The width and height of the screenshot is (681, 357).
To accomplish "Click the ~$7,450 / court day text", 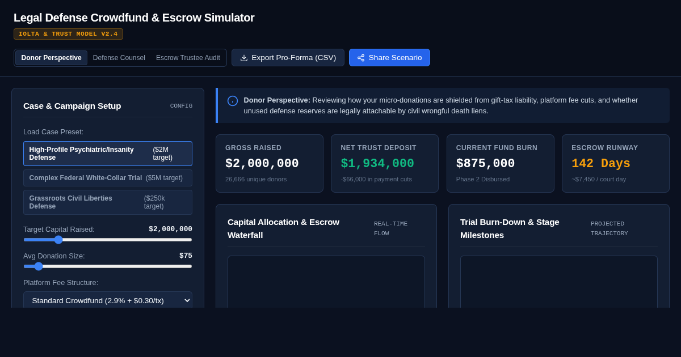I will point(599,179).
